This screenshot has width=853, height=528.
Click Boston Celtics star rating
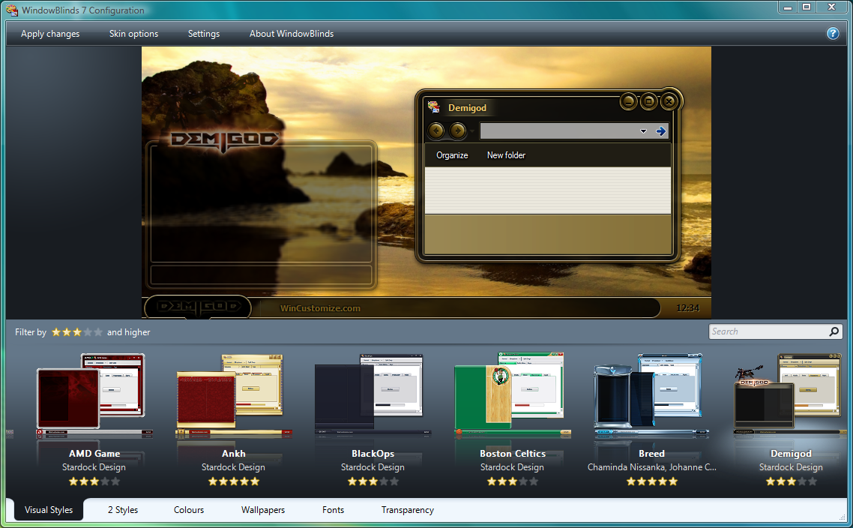coord(513,481)
